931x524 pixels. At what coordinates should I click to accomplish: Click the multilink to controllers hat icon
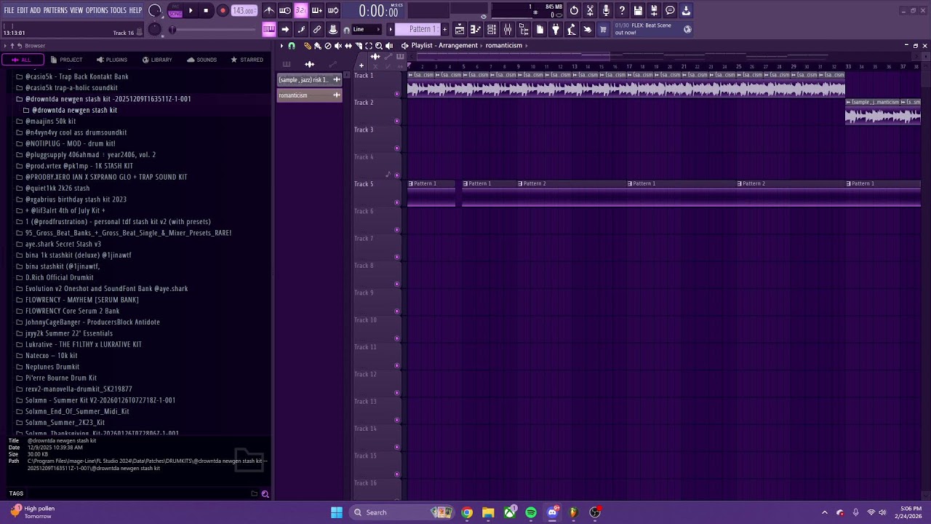pos(333,30)
